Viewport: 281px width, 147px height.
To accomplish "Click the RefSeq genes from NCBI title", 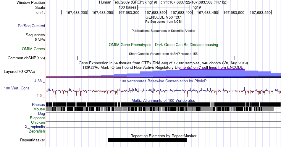I will 163,22.
